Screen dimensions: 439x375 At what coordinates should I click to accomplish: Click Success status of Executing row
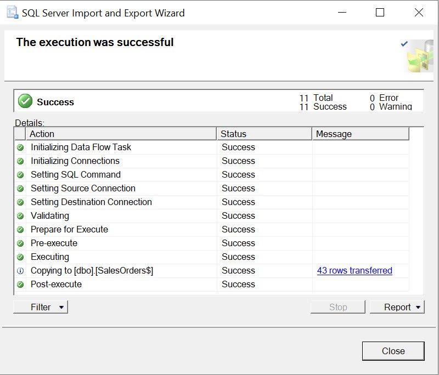click(x=238, y=257)
